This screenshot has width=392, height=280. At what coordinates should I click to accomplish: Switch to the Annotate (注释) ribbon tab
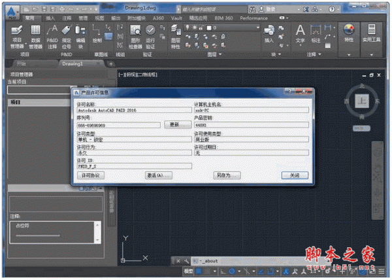coord(67,18)
